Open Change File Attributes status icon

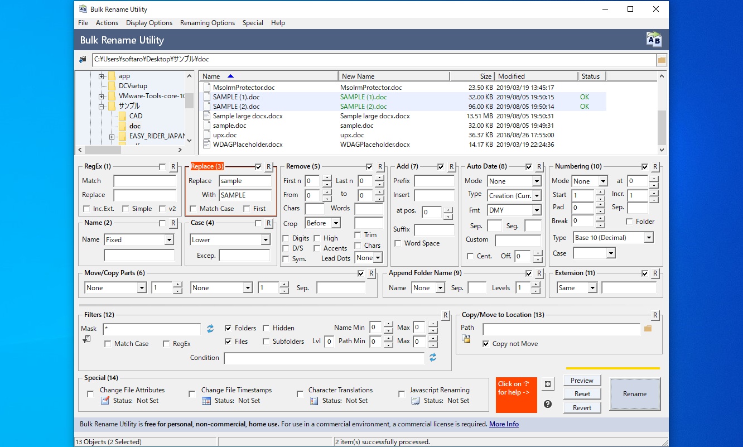pos(105,401)
